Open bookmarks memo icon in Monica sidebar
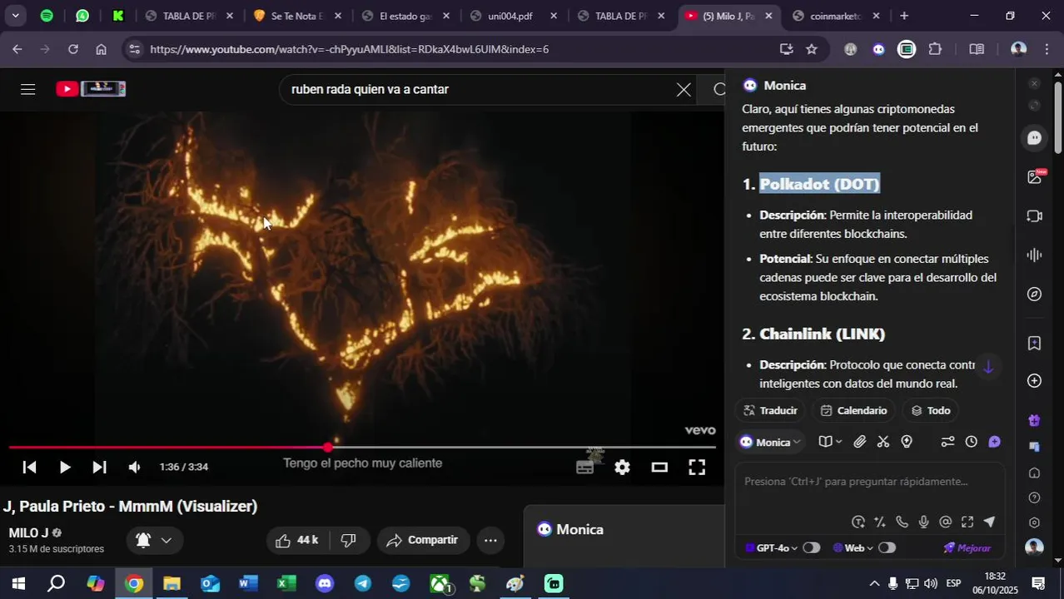The width and height of the screenshot is (1064, 599). click(1034, 343)
